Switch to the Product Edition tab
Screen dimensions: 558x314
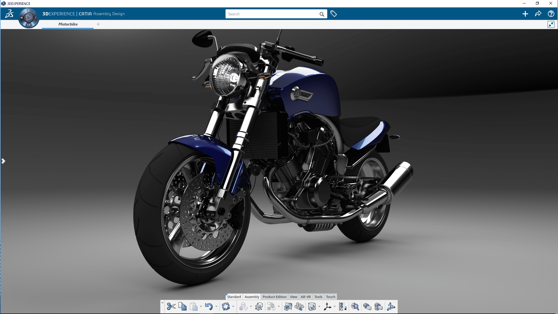coord(274,296)
